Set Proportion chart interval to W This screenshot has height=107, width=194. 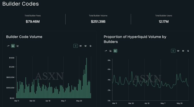[x=178, y=51]
